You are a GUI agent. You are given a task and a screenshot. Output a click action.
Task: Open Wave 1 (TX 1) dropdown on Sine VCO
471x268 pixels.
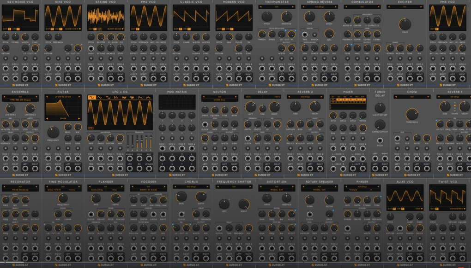pyautogui.click(x=73, y=29)
